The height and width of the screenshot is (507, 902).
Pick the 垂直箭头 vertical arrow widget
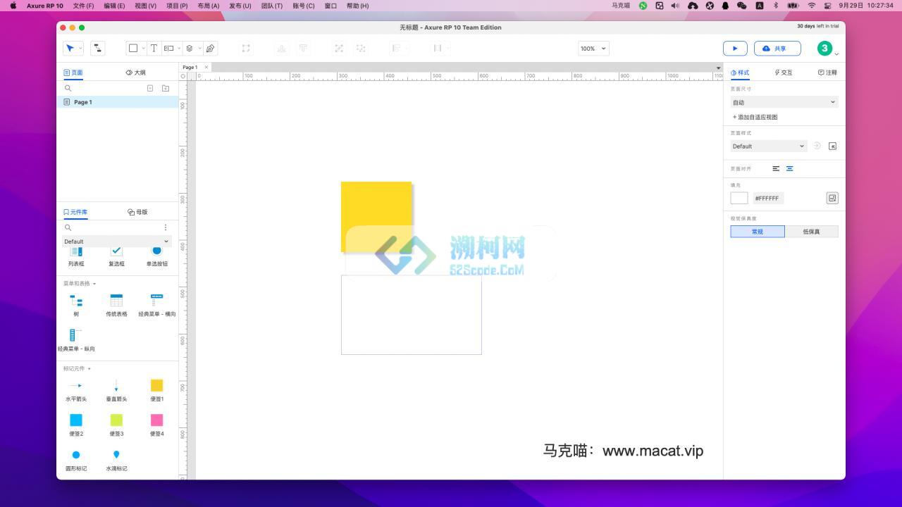tap(116, 389)
